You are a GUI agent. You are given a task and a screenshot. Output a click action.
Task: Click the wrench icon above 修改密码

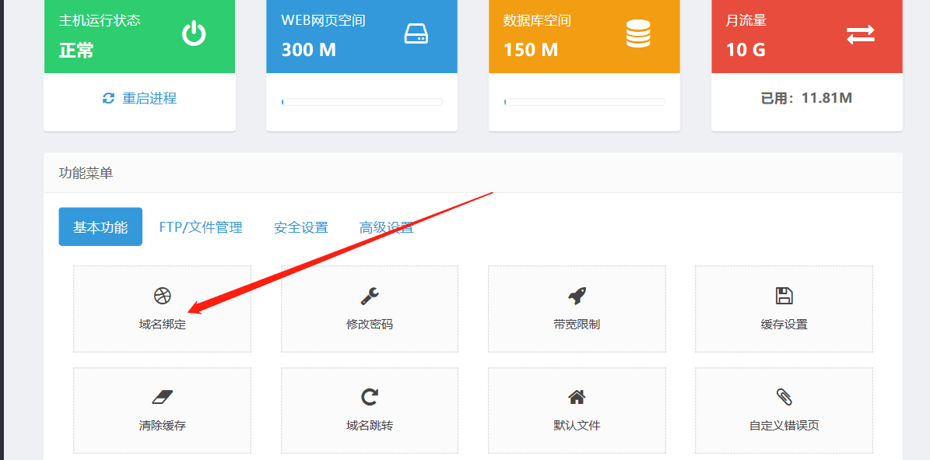pos(370,295)
